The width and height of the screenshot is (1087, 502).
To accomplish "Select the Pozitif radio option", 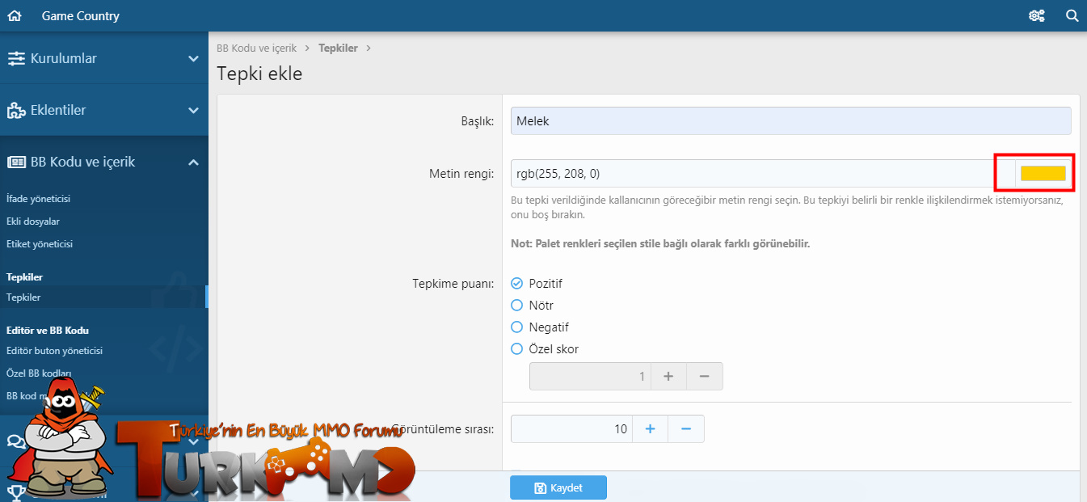I will pos(517,283).
